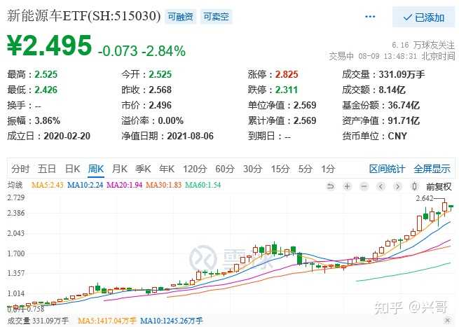Image resolution: width=459 pixels, height=327 pixels.
Task: Open the 全屏显示 fullscreen link
Action: click(432, 169)
